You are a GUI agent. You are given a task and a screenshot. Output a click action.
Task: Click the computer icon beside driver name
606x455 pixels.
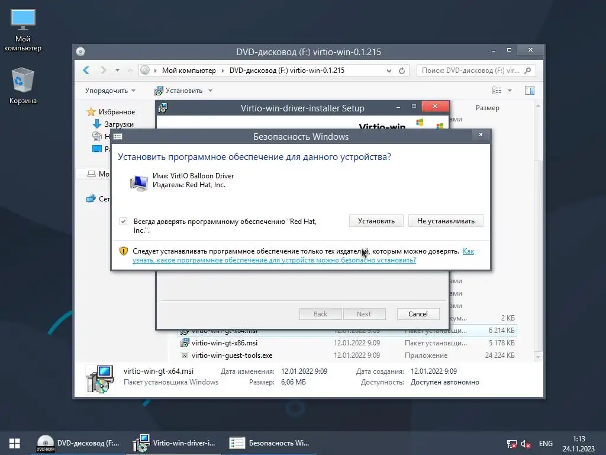[x=139, y=182]
